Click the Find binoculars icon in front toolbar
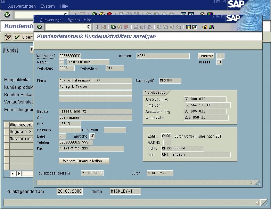This screenshot has height=209, width=271. click(142, 27)
